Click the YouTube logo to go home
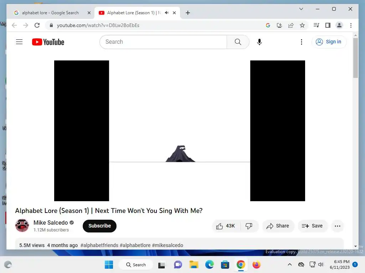The height and width of the screenshot is (273, 365). click(48, 42)
